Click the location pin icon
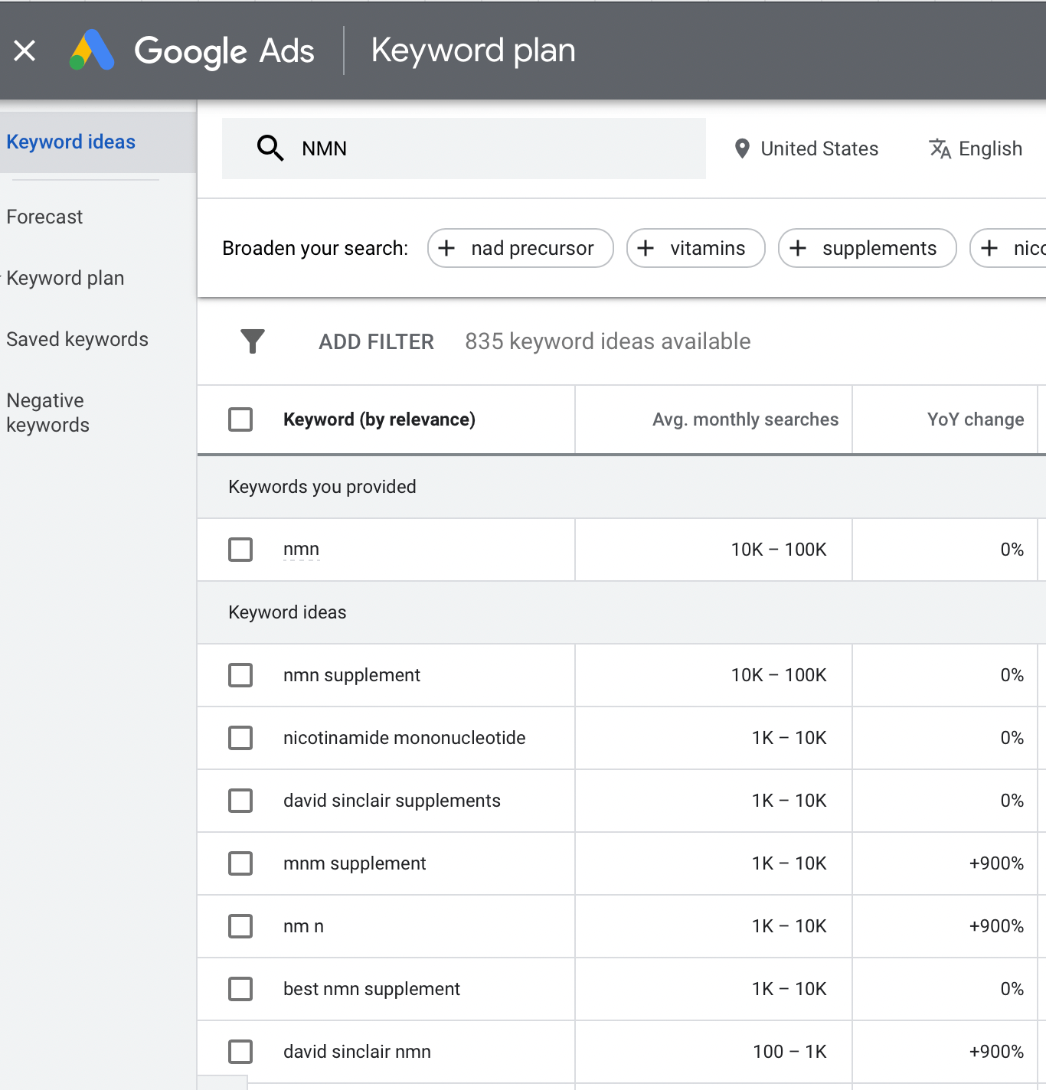 741,148
